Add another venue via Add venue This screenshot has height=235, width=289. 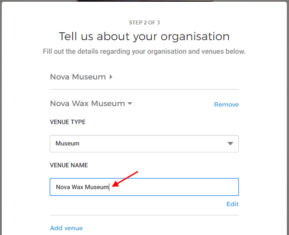[x=66, y=228]
